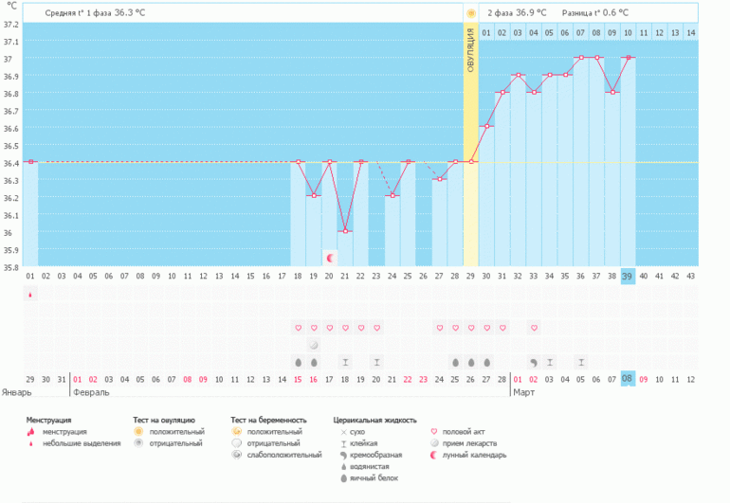
Task: Click the intercourse heart icon on cycle day 18
Action: [x=299, y=328]
